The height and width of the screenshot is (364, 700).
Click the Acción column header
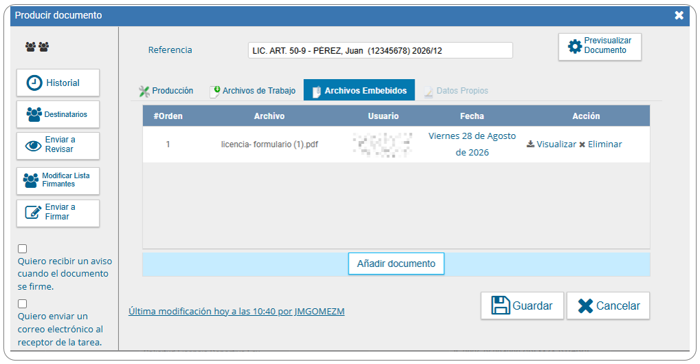[586, 116]
